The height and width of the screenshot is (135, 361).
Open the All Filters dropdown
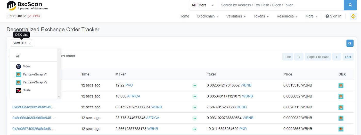point(203,5)
